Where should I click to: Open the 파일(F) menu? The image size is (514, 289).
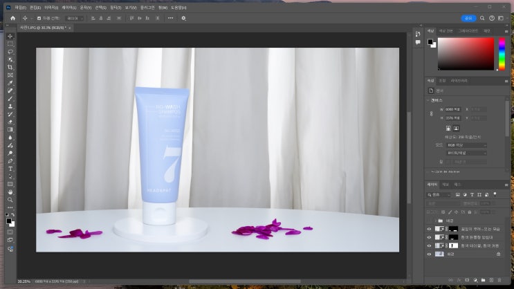coord(20,7)
